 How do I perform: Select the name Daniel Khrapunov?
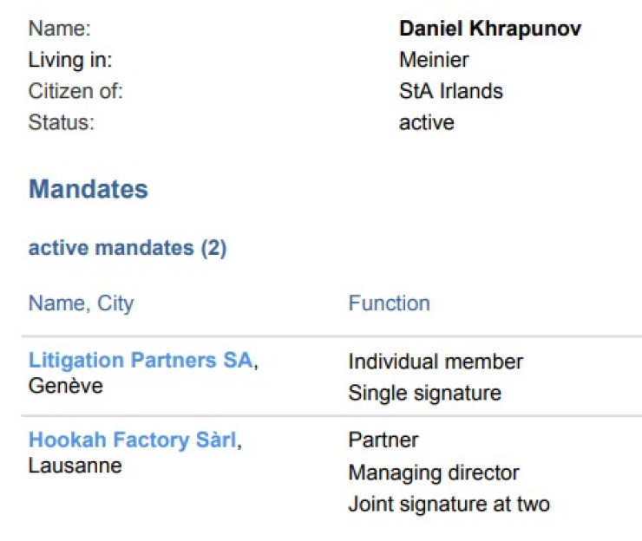point(489,29)
